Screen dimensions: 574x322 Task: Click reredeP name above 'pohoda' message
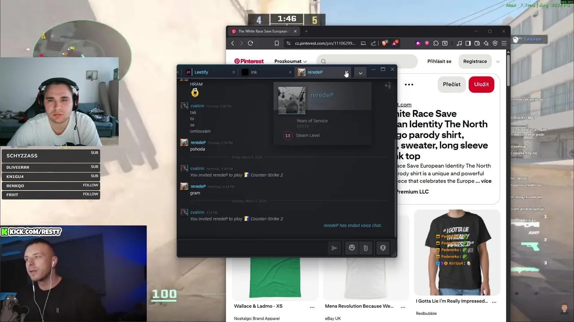coord(198,143)
